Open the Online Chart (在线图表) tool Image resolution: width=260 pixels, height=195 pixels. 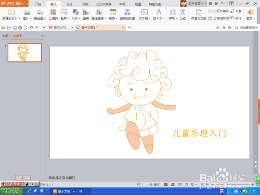(98, 15)
